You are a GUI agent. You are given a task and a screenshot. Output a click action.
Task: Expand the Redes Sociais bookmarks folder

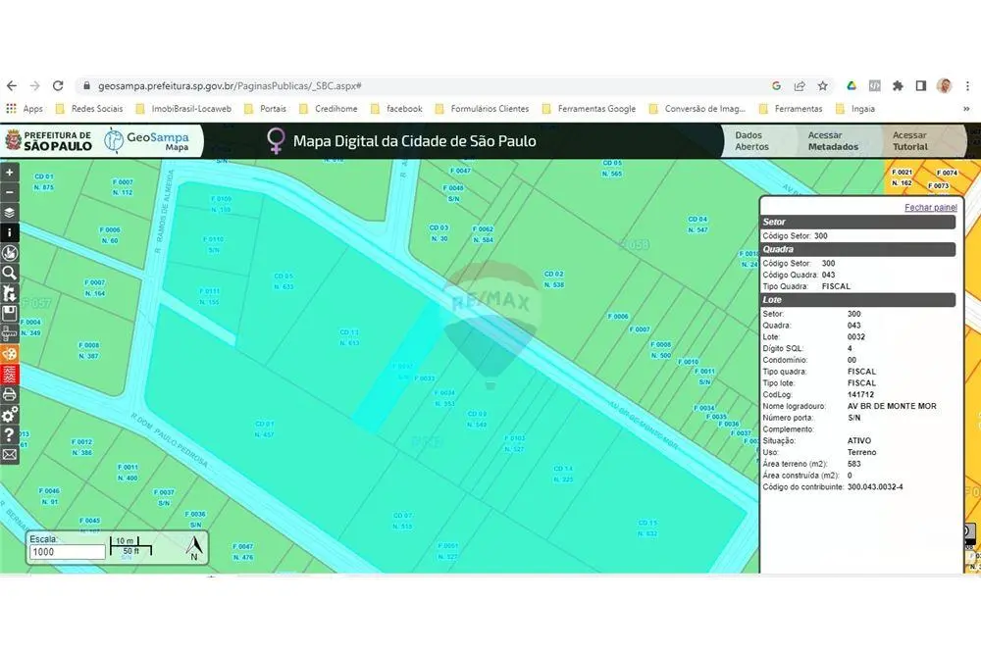point(89,109)
